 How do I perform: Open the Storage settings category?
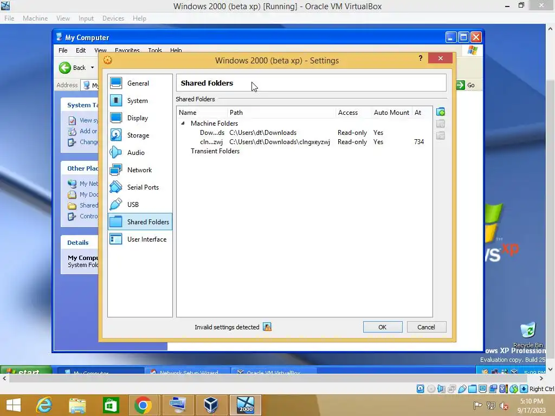click(140, 135)
